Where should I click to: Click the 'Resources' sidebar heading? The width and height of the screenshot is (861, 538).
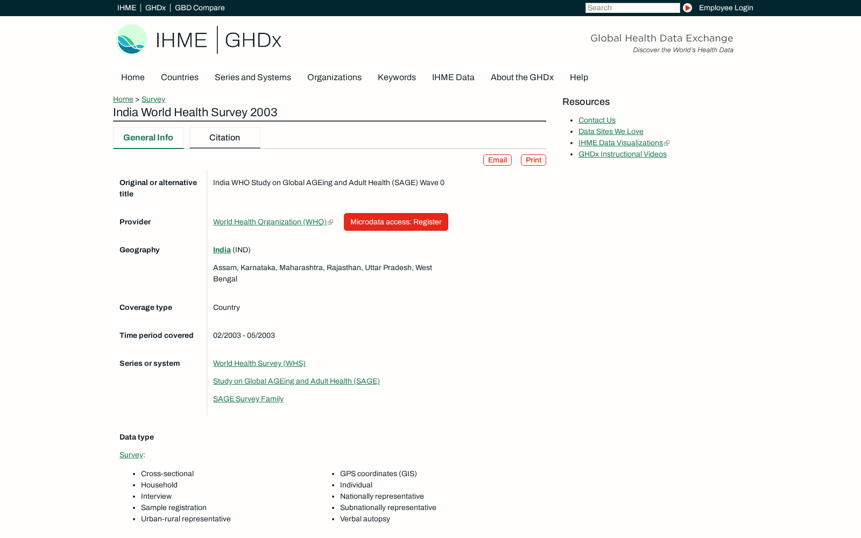[586, 102]
